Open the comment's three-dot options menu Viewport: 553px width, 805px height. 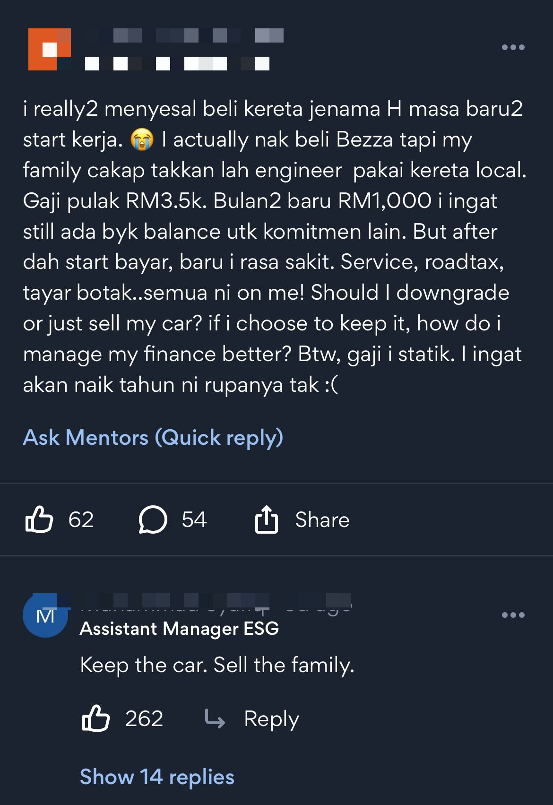513,615
